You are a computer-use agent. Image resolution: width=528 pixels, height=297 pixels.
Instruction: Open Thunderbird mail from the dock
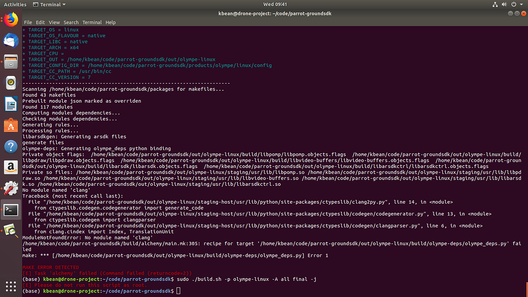(11, 41)
